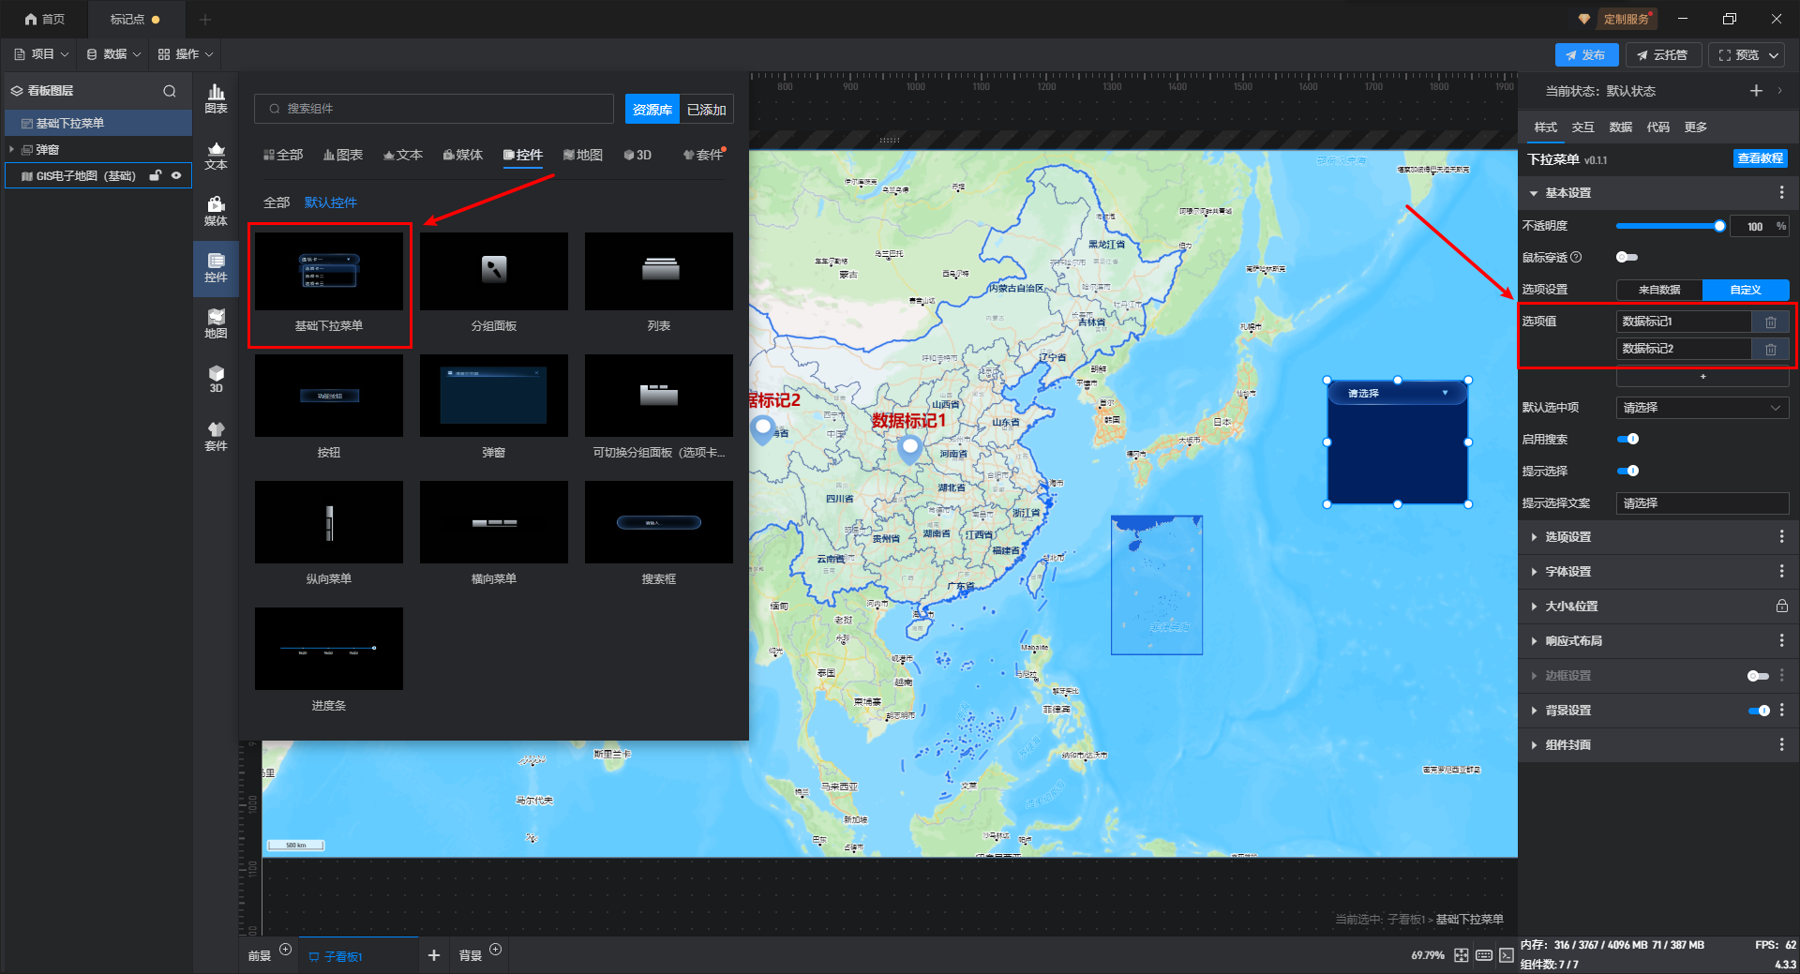1800x974 pixels.
Task: Select 来自数据 option source
Action: point(1659,290)
